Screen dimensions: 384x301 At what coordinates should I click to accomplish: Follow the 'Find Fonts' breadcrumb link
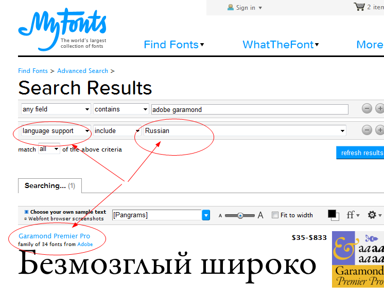(x=33, y=71)
